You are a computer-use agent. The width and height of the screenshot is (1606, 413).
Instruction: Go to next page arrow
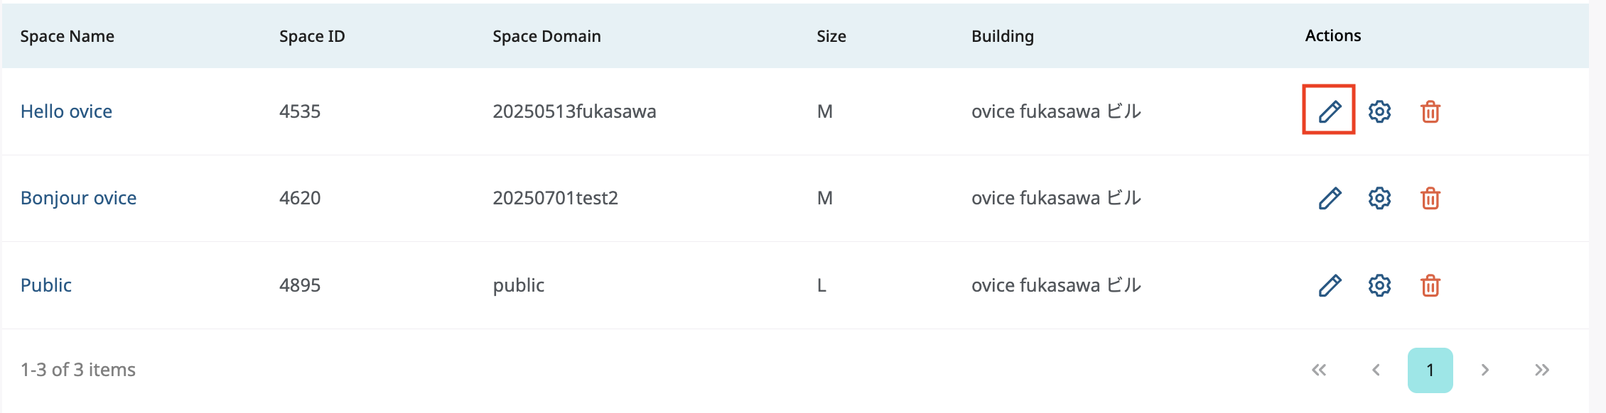click(1484, 370)
